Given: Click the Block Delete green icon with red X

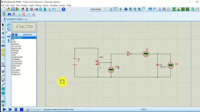Looking at the screenshot, I should (187, 9).
